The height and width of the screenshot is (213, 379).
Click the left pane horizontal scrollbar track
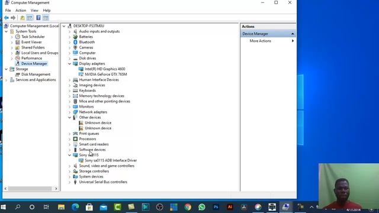[30, 189]
